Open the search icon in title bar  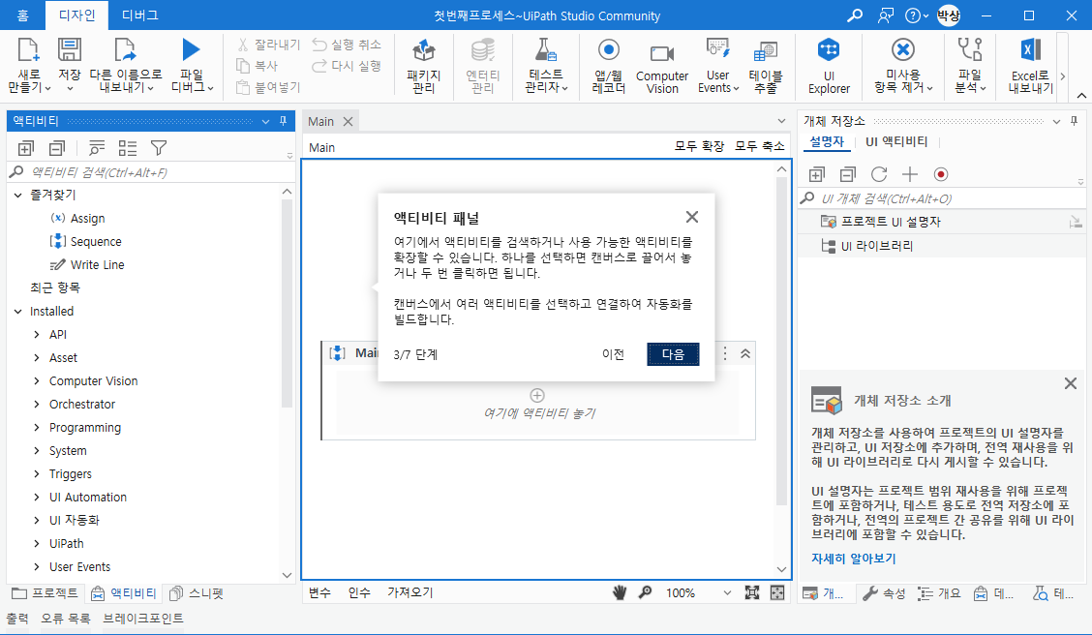pyautogui.click(x=855, y=15)
